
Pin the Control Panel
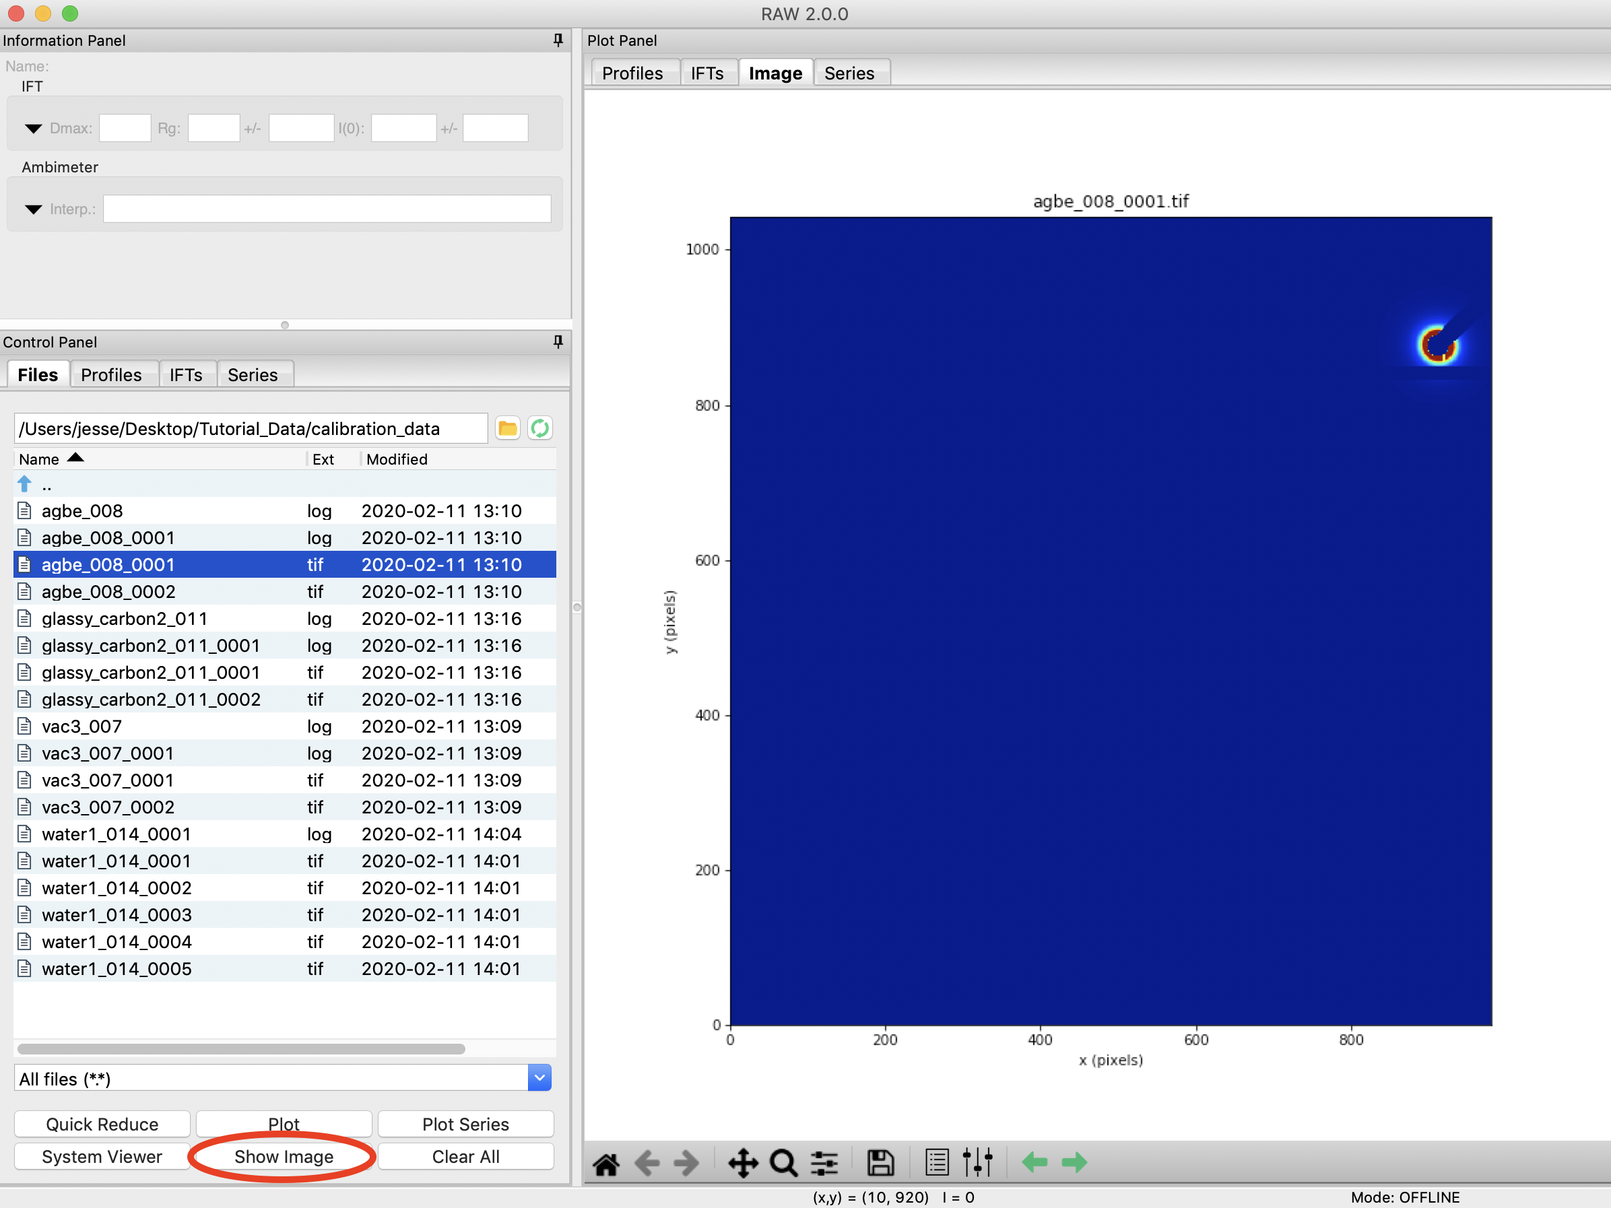tap(558, 341)
